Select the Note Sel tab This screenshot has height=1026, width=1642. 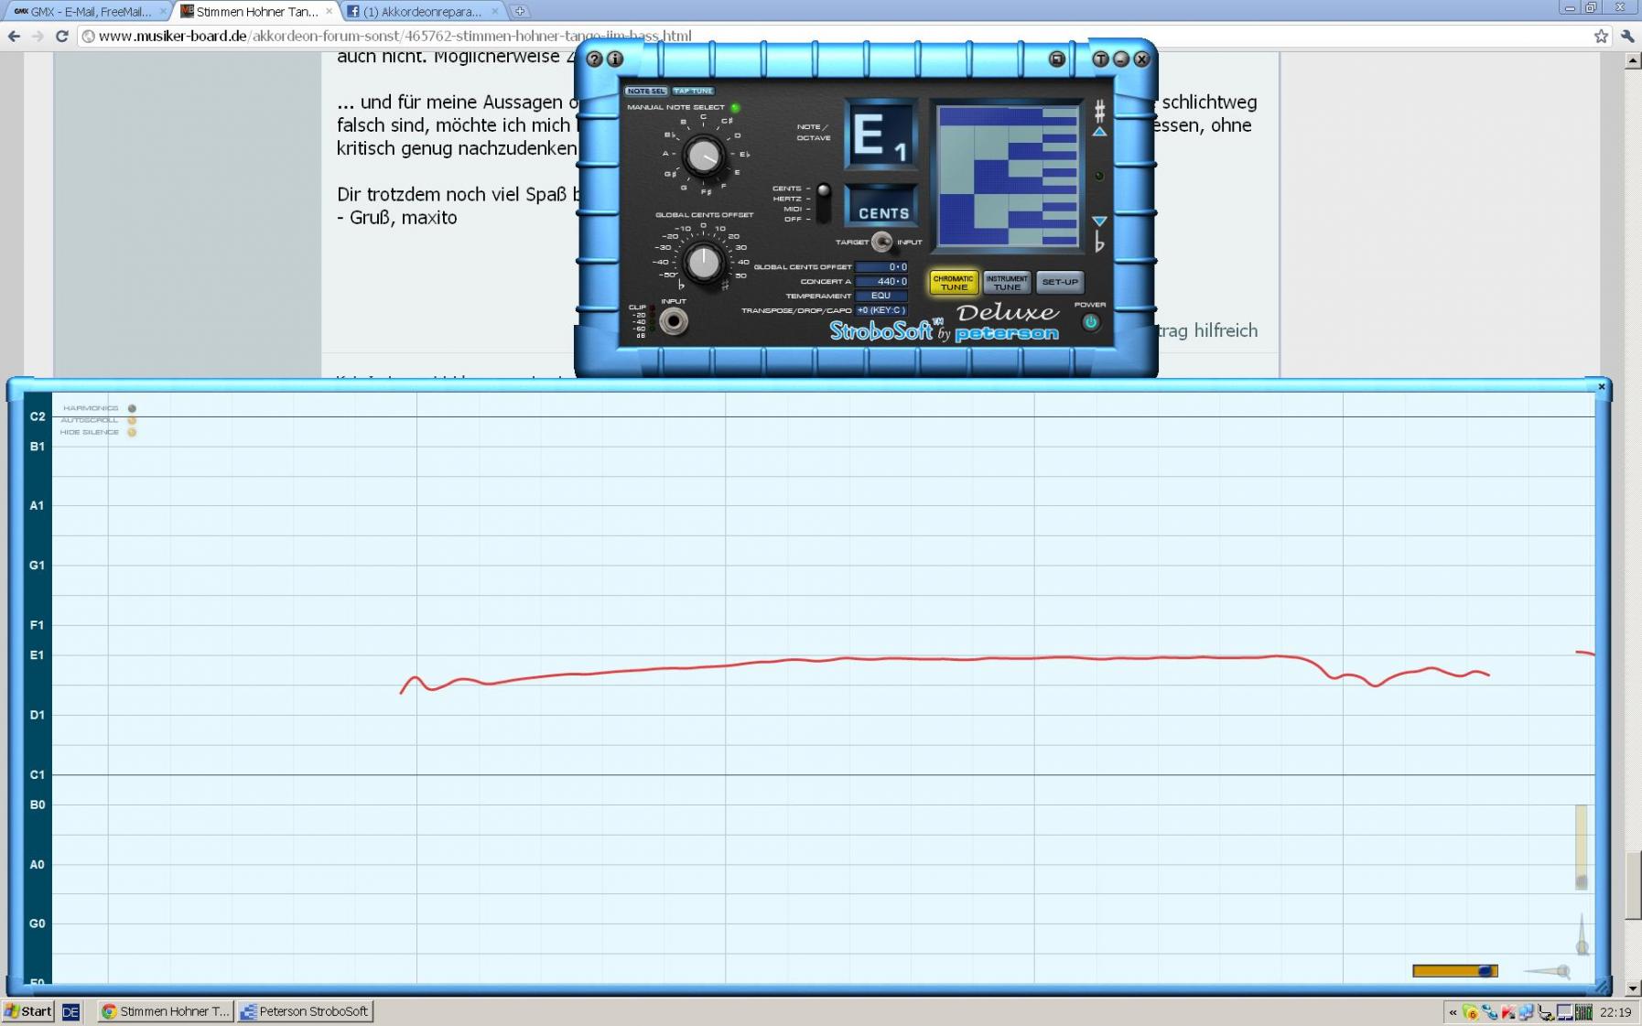(646, 91)
